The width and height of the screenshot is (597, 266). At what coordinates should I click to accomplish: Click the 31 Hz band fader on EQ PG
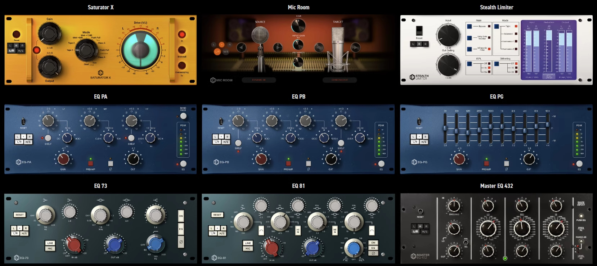pyautogui.click(x=445, y=129)
